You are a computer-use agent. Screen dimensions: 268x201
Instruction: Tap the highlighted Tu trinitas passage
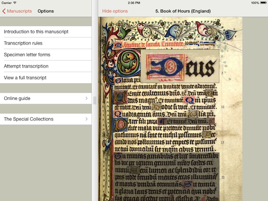coord(166,176)
